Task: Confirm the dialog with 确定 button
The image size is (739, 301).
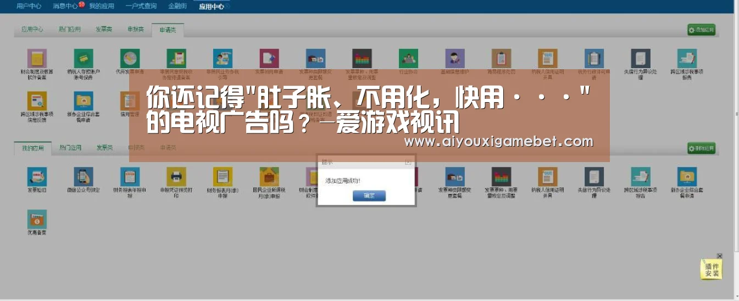Action: (369, 196)
